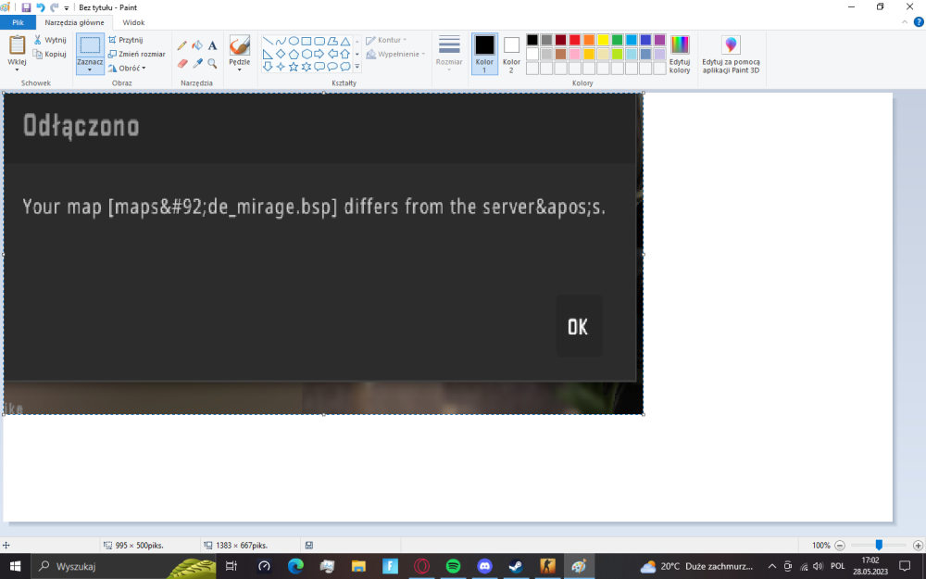Open the Plik menu
The image size is (926, 579).
coord(18,22)
